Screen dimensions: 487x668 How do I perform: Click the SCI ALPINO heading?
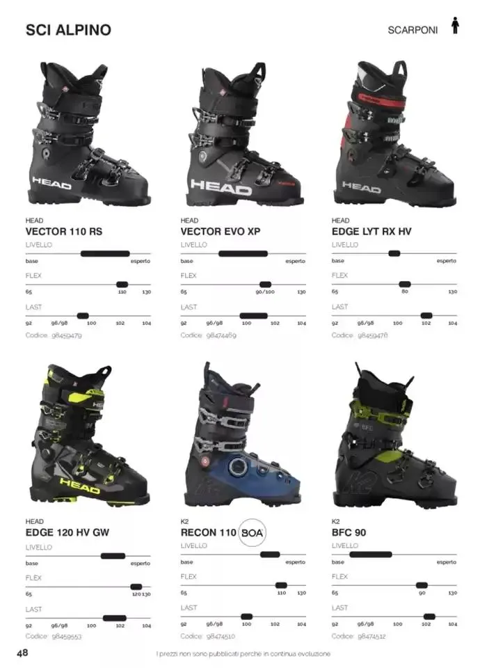click(68, 30)
